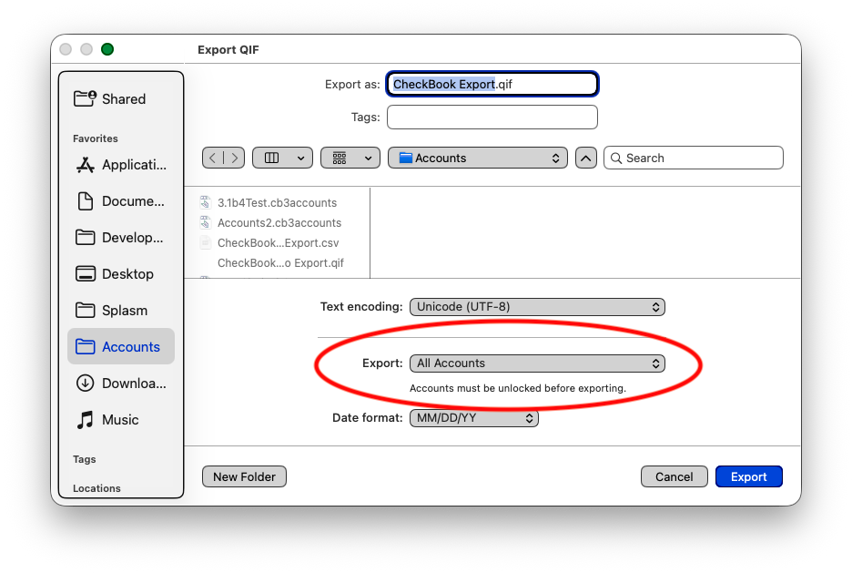The width and height of the screenshot is (852, 573).
Task: Switch to column view icon
Action: tap(271, 159)
